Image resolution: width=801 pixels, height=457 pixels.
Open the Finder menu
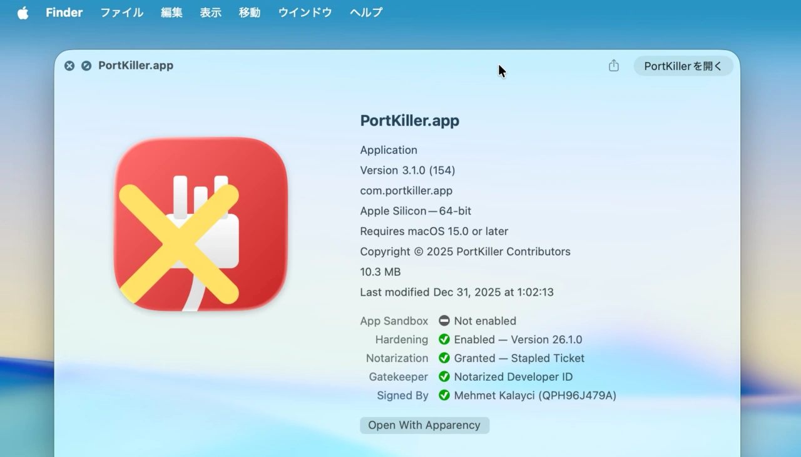click(x=64, y=13)
